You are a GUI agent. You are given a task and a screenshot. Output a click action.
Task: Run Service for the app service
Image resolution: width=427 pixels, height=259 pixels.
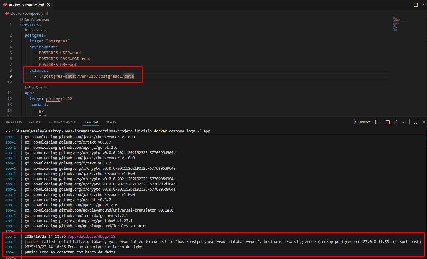(x=36, y=87)
